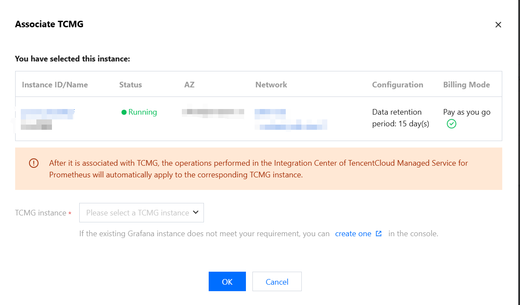The image size is (520, 305).
Task: Expand the TCMG instance dropdown arrow
Action: (x=196, y=212)
